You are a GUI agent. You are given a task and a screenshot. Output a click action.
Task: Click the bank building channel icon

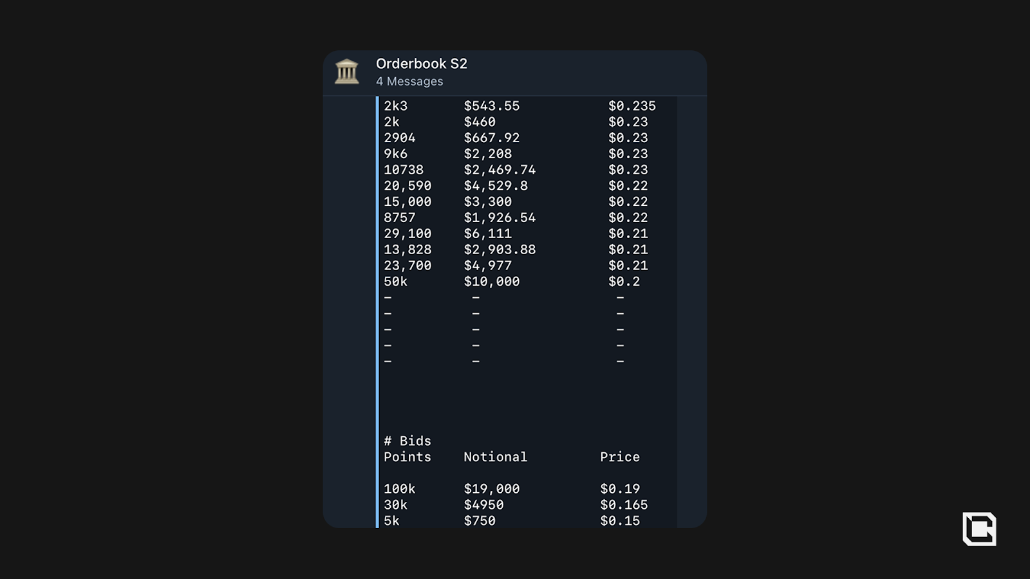point(346,71)
